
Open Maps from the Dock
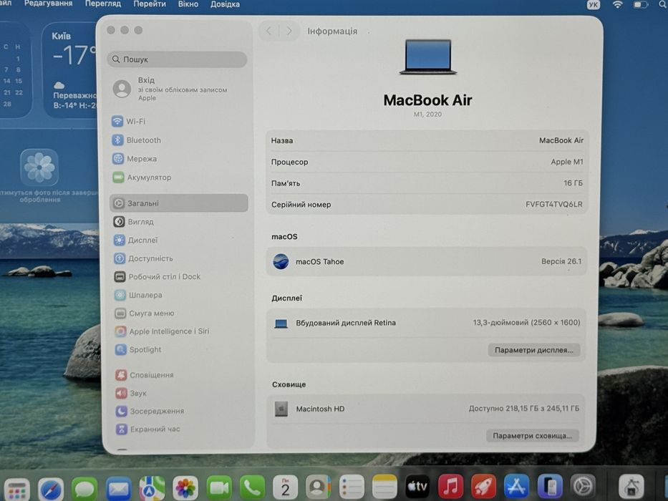(152, 488)
